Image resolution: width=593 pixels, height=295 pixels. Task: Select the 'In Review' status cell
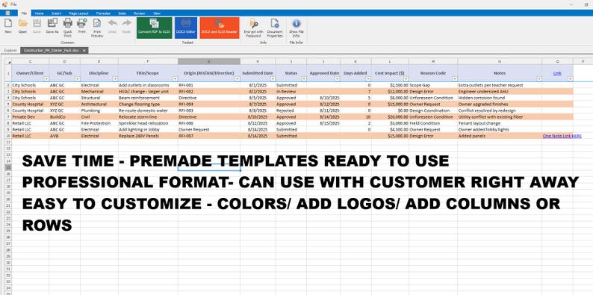(x=291, y=92)
